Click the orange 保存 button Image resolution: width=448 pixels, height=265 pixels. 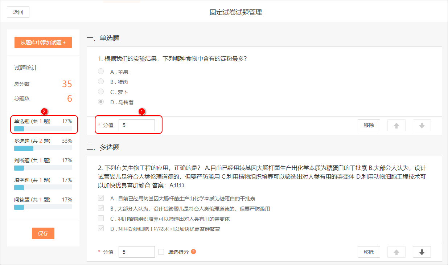pyautogui.click(x=43, y=233)
